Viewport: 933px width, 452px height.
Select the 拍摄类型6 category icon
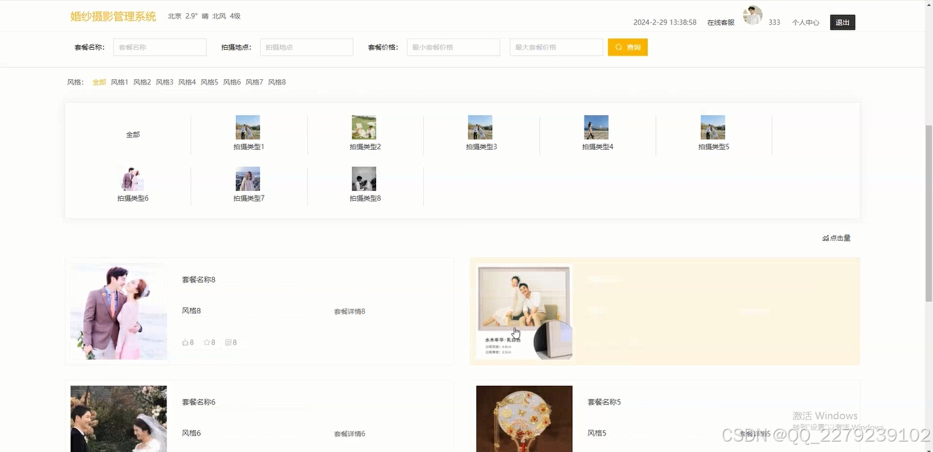132,179
